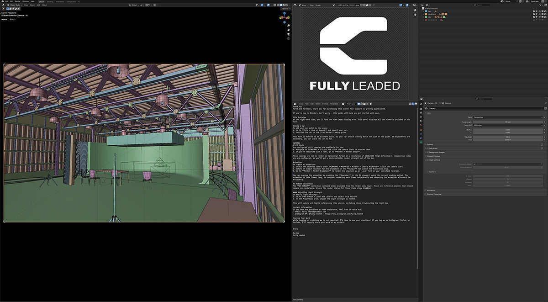The image size is (548, 302).
Task: Adjust the Focal Length value field
Action: 508,122
